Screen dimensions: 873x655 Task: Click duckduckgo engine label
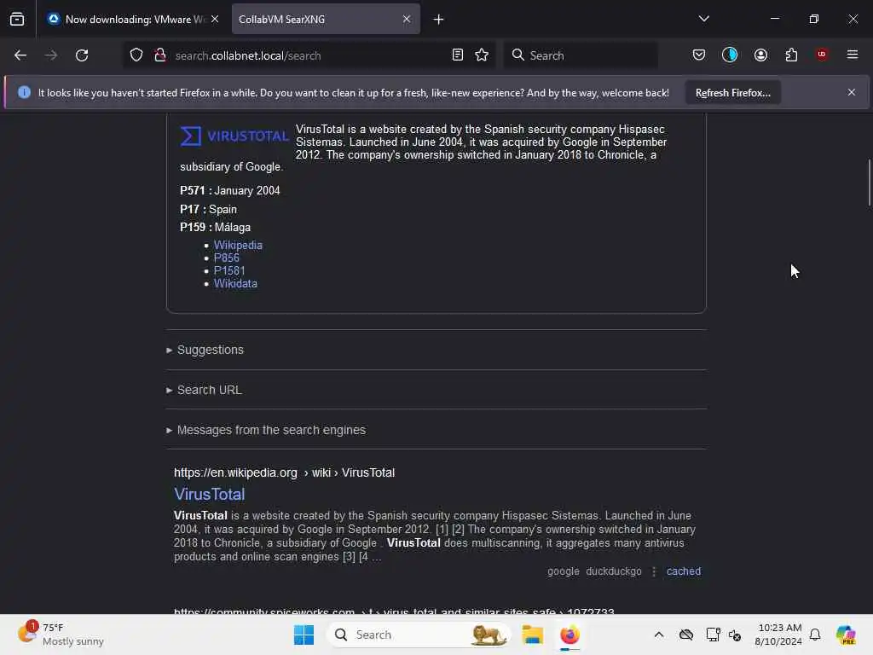point(614,571)
